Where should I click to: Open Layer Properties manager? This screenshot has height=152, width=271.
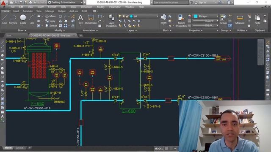point(111,21)
